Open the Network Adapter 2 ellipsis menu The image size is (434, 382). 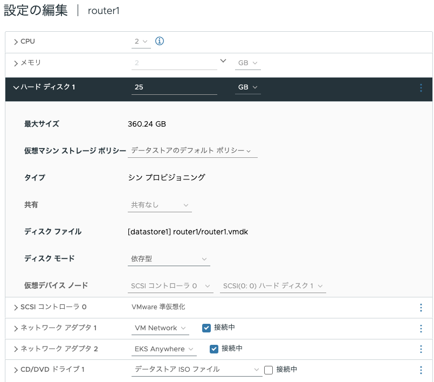[421, 349]
